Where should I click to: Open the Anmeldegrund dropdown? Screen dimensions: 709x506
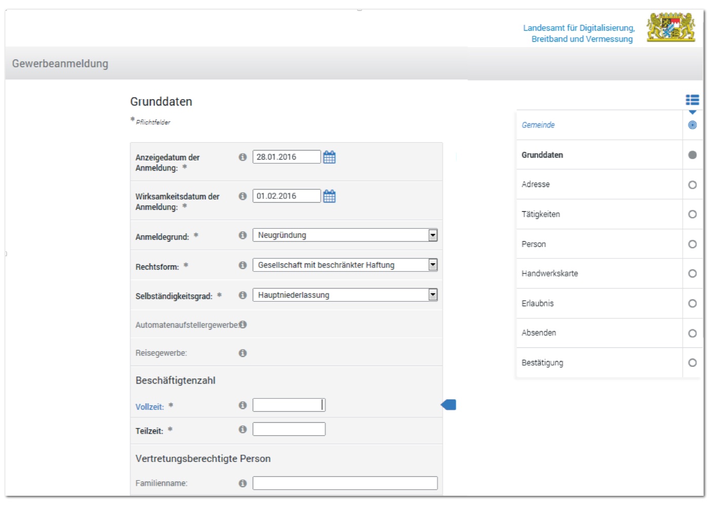[432, 235]
